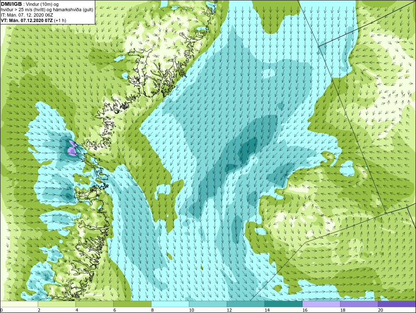
Task: Click the 12–14 m/s teal legend swatch
Action: pos(246,304)
